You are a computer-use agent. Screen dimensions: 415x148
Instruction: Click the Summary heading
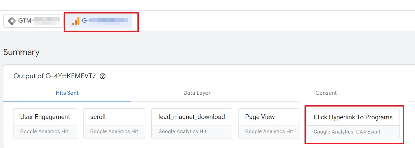pos(22,52)
